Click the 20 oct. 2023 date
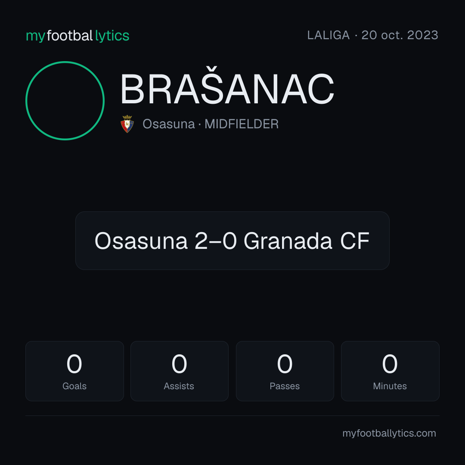The width and height of the screenshot is (465, 465). point(400,35)
